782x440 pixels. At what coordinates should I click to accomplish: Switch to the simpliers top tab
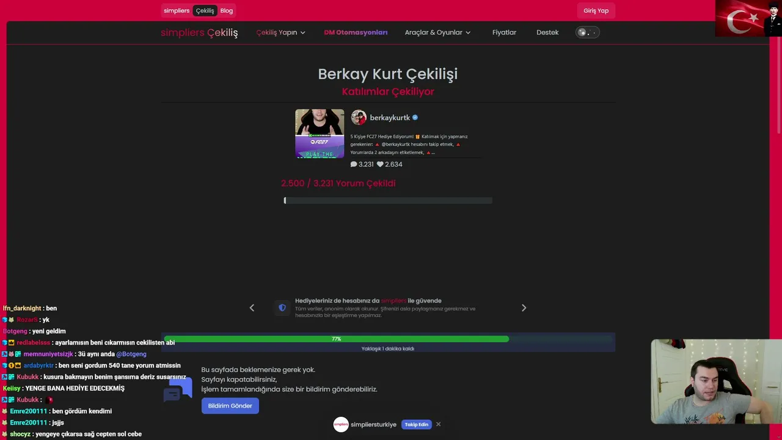[x=177, y=10]
